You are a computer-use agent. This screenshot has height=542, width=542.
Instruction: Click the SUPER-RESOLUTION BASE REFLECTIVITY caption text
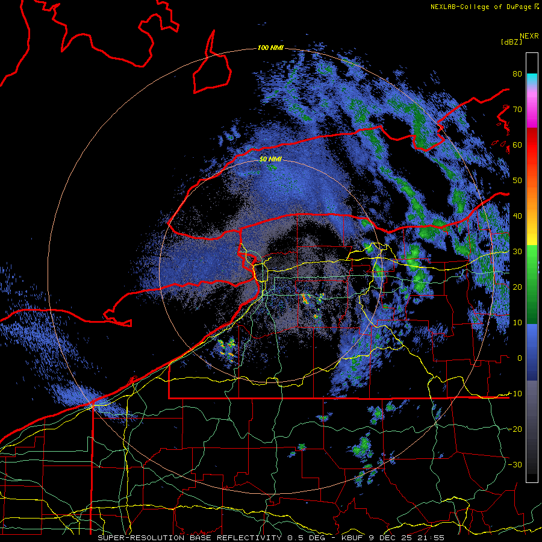click(x=190, y=538)
